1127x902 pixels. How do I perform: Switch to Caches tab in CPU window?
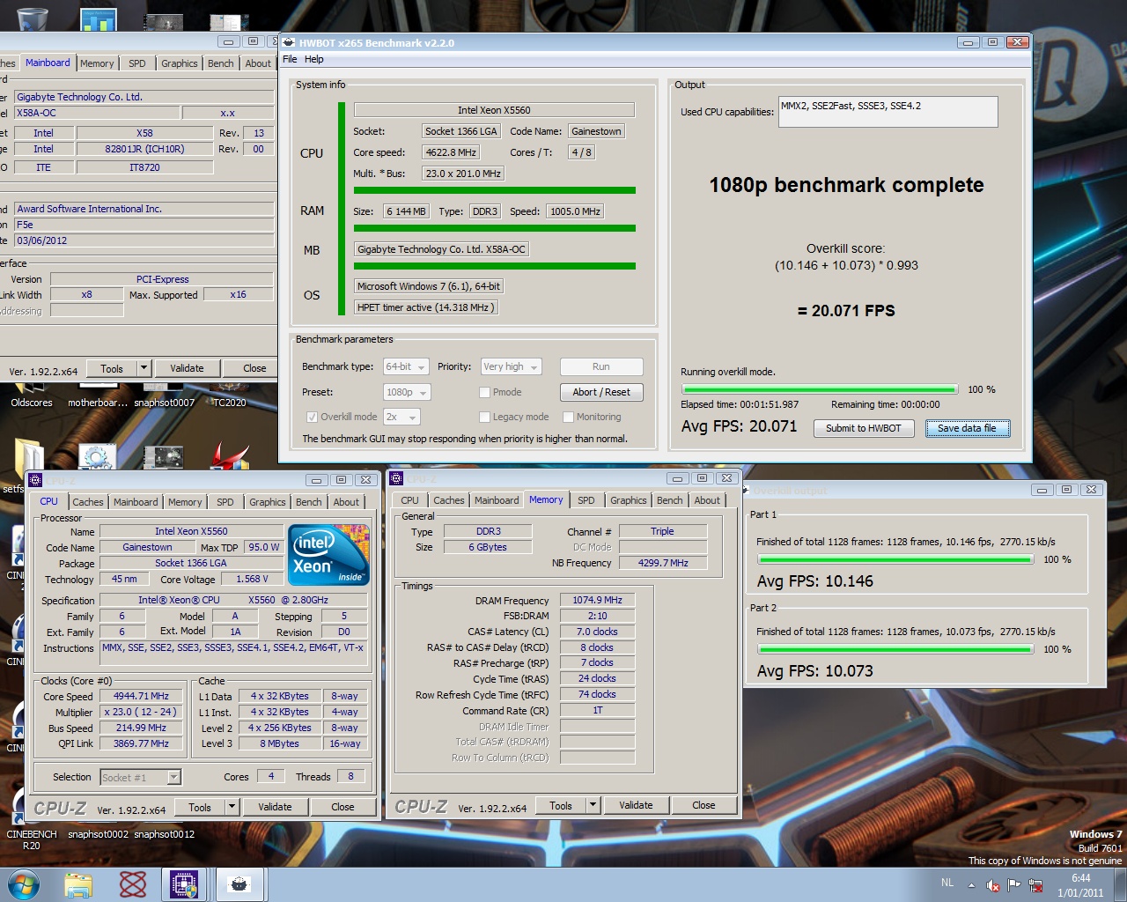tap(88, 502)
